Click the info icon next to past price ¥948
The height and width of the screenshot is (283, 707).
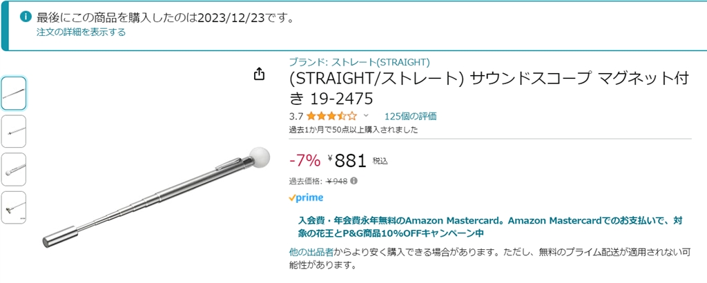pos(354,182)
